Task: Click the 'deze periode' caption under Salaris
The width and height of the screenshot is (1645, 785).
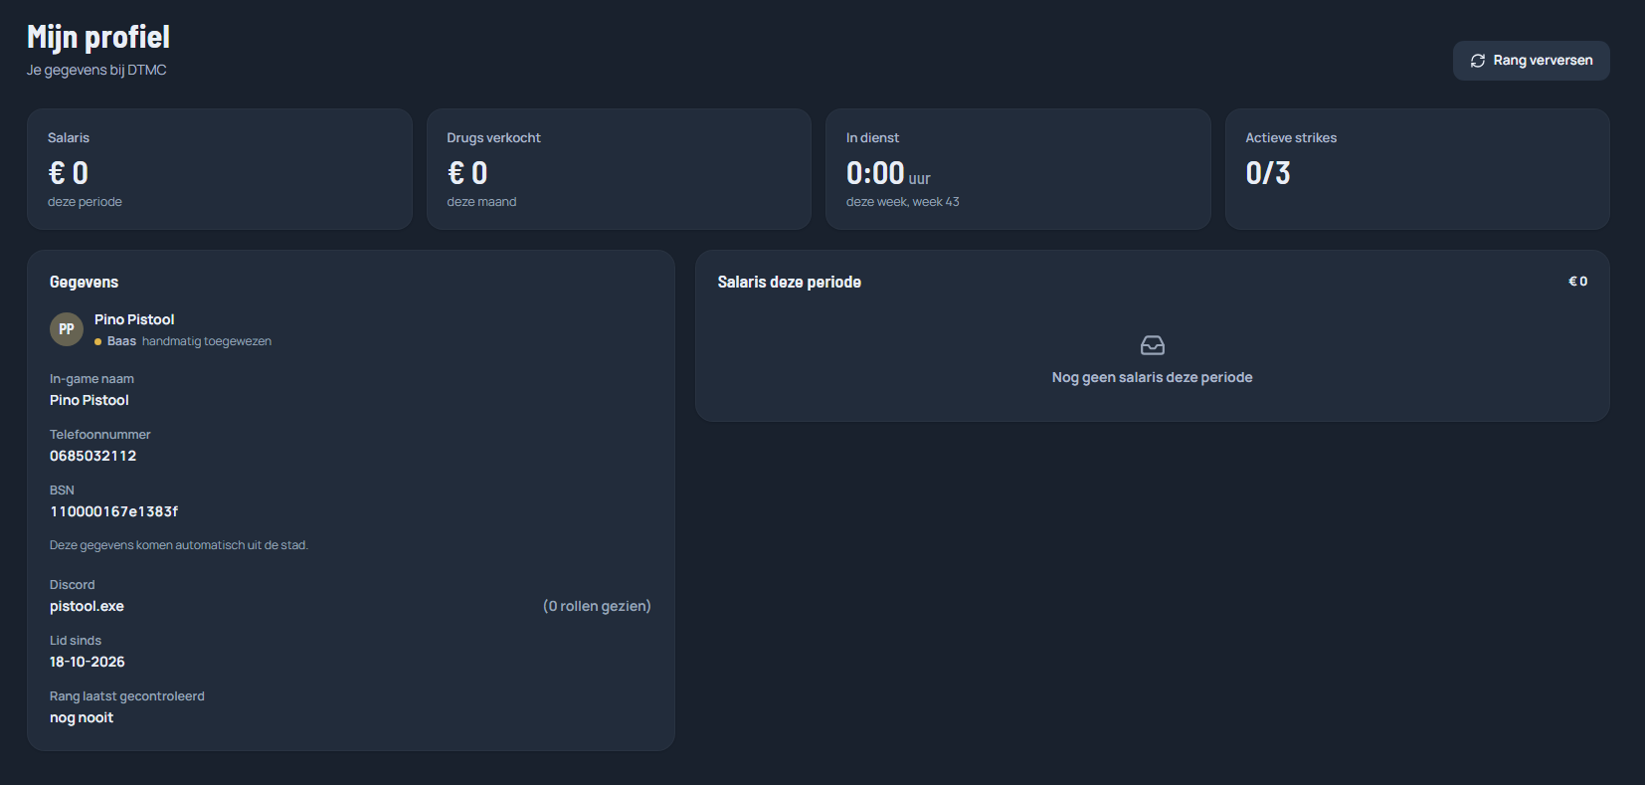Action: click(85, 202)
